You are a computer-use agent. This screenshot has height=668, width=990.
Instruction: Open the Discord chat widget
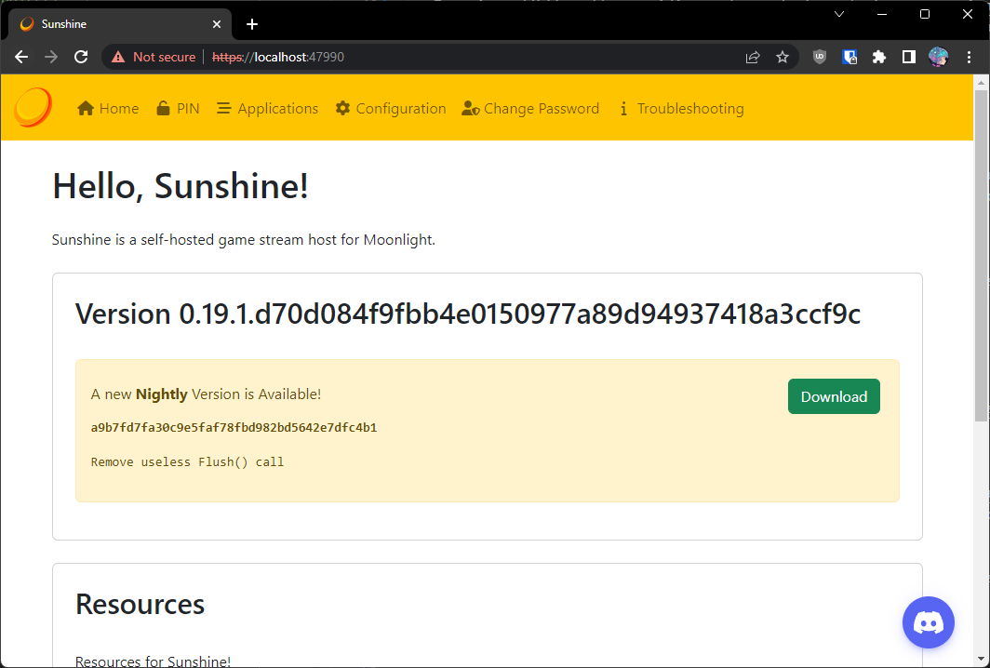coord(929,622)
